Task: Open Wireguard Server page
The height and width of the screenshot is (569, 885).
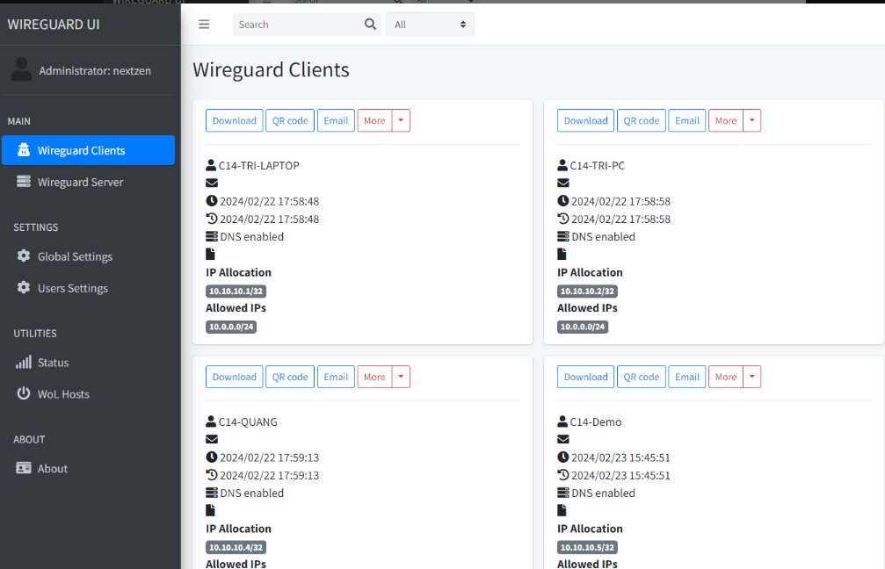Action: pyautogui.click(x=88, y=182)
